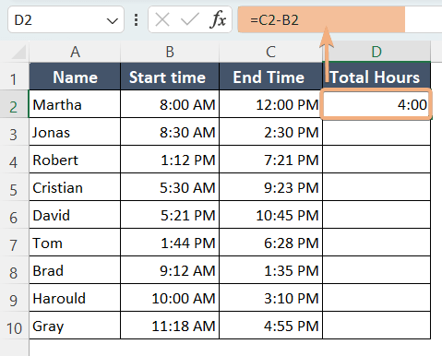Click the 7:21 PM end time cell
The image size is (442, 356).
(x=270, y=160)
